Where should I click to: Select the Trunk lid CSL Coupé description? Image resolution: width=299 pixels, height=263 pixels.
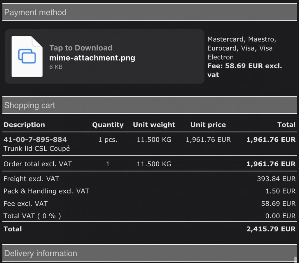click(37, 148)
